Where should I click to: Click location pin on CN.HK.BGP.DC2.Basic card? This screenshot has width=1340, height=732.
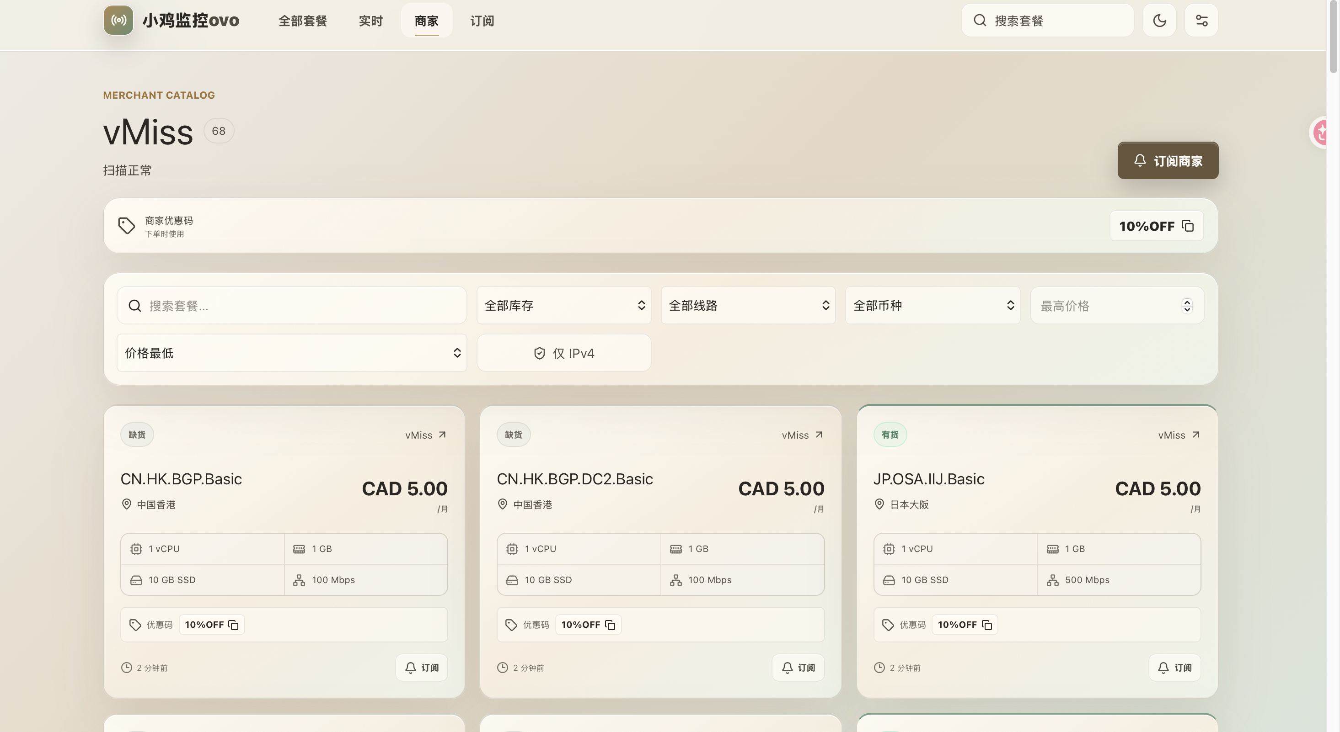[503, 504]
